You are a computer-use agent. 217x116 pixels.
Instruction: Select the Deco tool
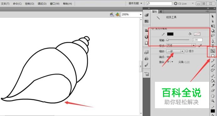(x=213, y=70)
